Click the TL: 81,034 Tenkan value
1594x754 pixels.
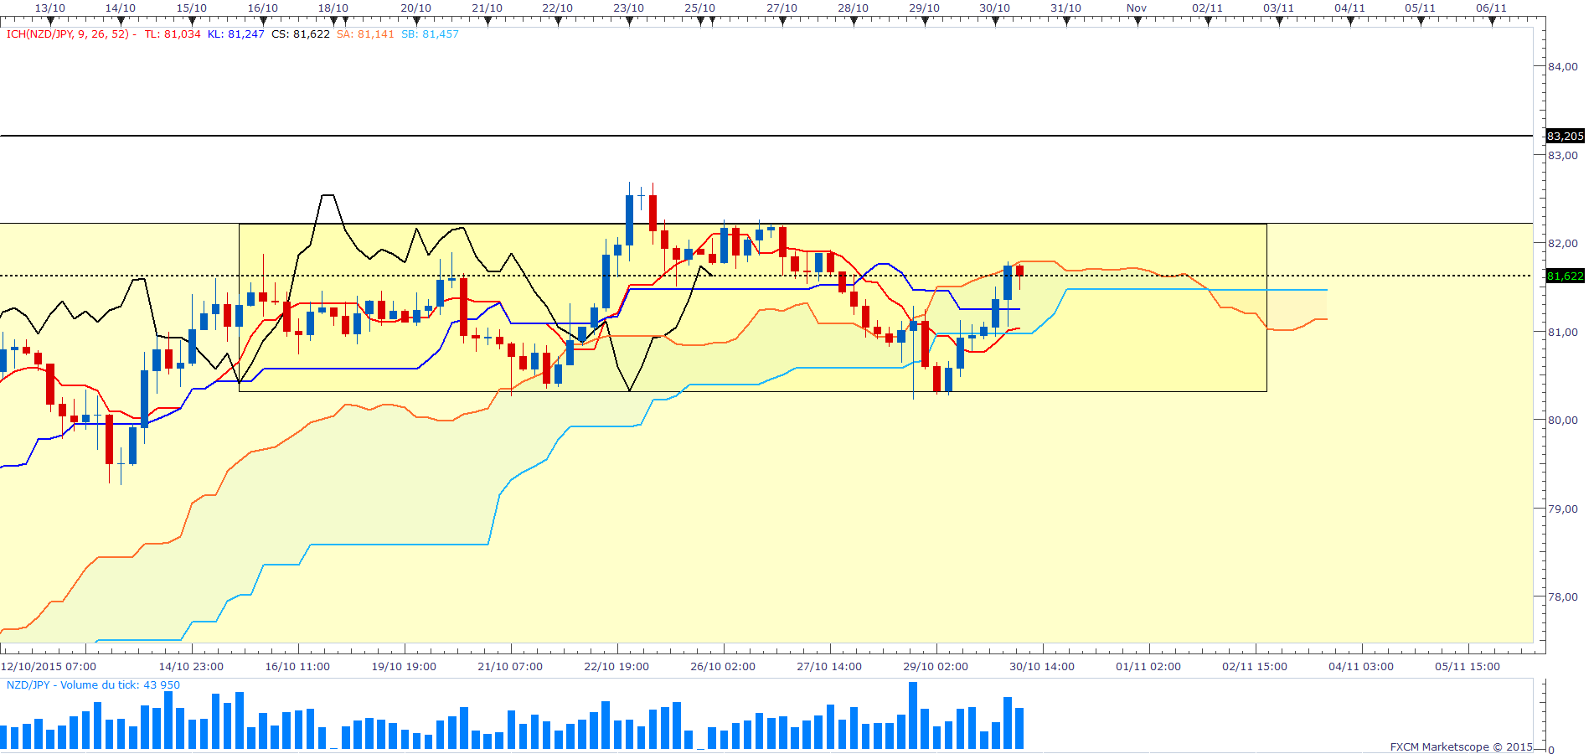pos(173,34)
